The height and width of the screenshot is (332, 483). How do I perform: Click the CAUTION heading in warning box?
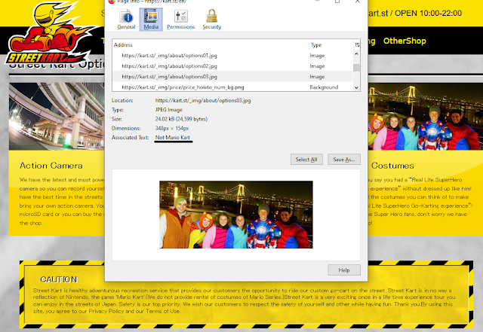59,279
